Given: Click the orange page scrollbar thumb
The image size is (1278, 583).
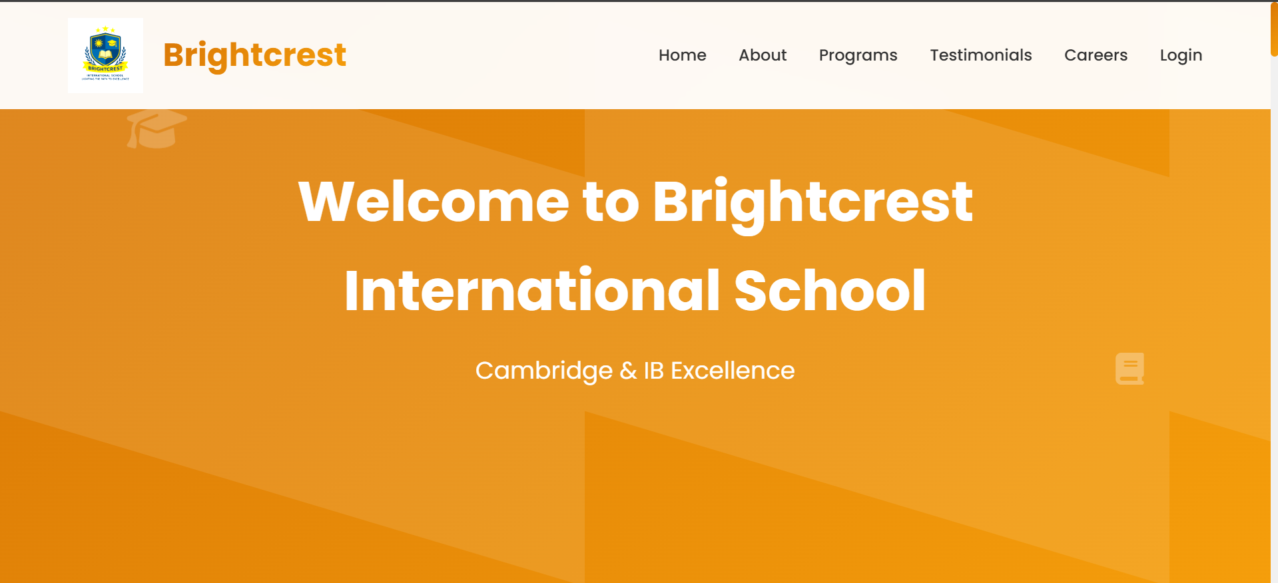Looking at the screenshot, I should coord(1274,29).
